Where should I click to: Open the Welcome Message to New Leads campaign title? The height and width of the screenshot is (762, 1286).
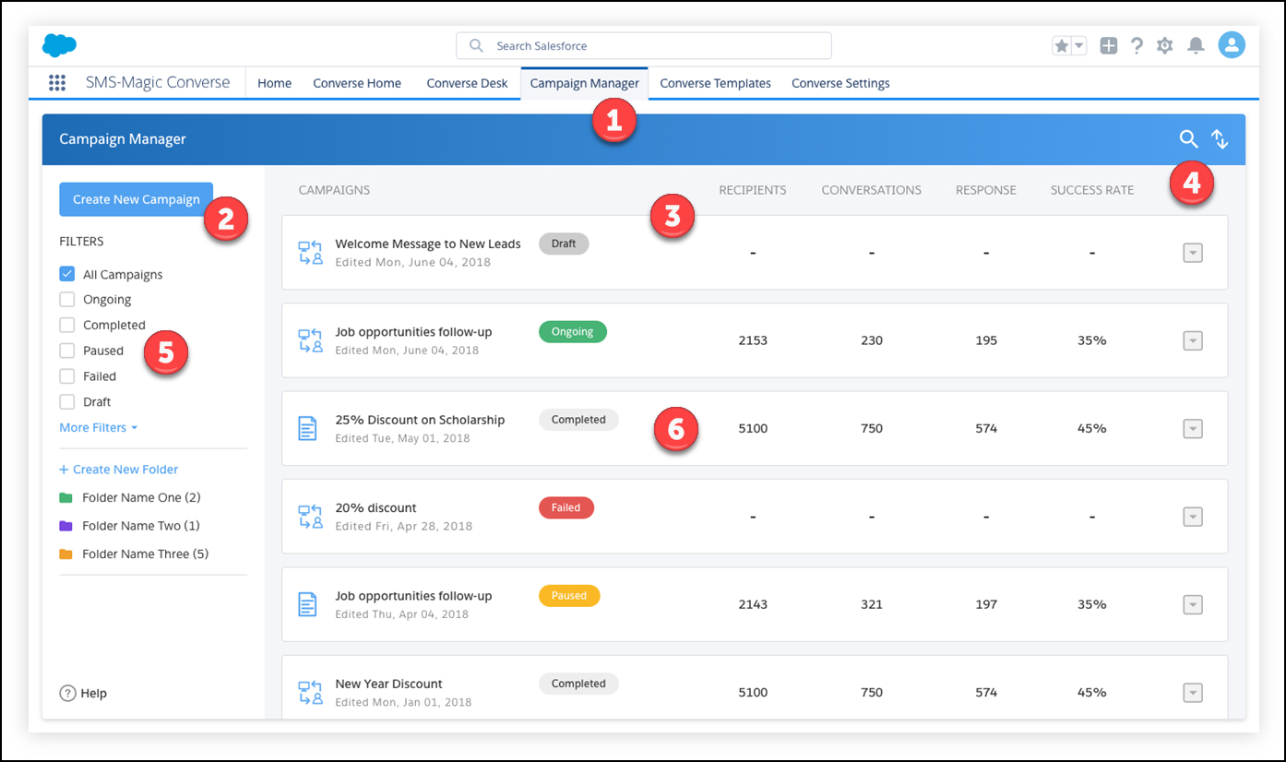click(x=428, y=244)
